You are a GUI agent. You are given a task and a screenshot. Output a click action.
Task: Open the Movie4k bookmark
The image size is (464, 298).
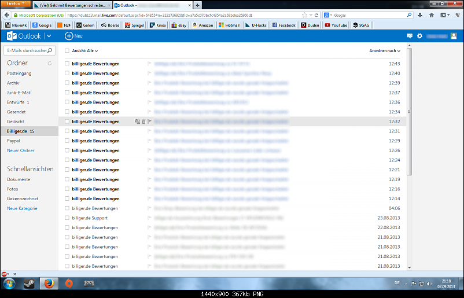click(x=16, y=25)
